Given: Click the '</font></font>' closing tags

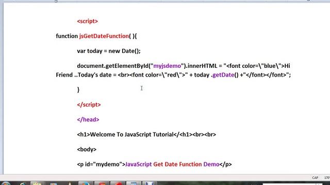Looking at the screenshot, I should [x=266, y=75].
